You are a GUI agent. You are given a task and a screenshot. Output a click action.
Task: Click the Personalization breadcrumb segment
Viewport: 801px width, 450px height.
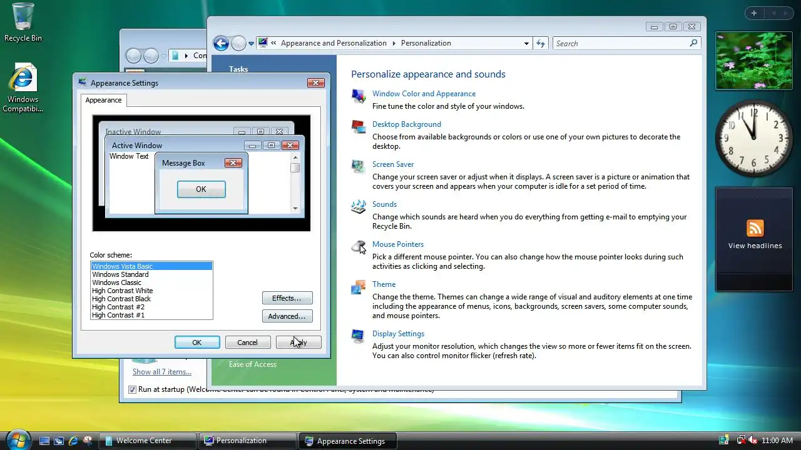426,43
